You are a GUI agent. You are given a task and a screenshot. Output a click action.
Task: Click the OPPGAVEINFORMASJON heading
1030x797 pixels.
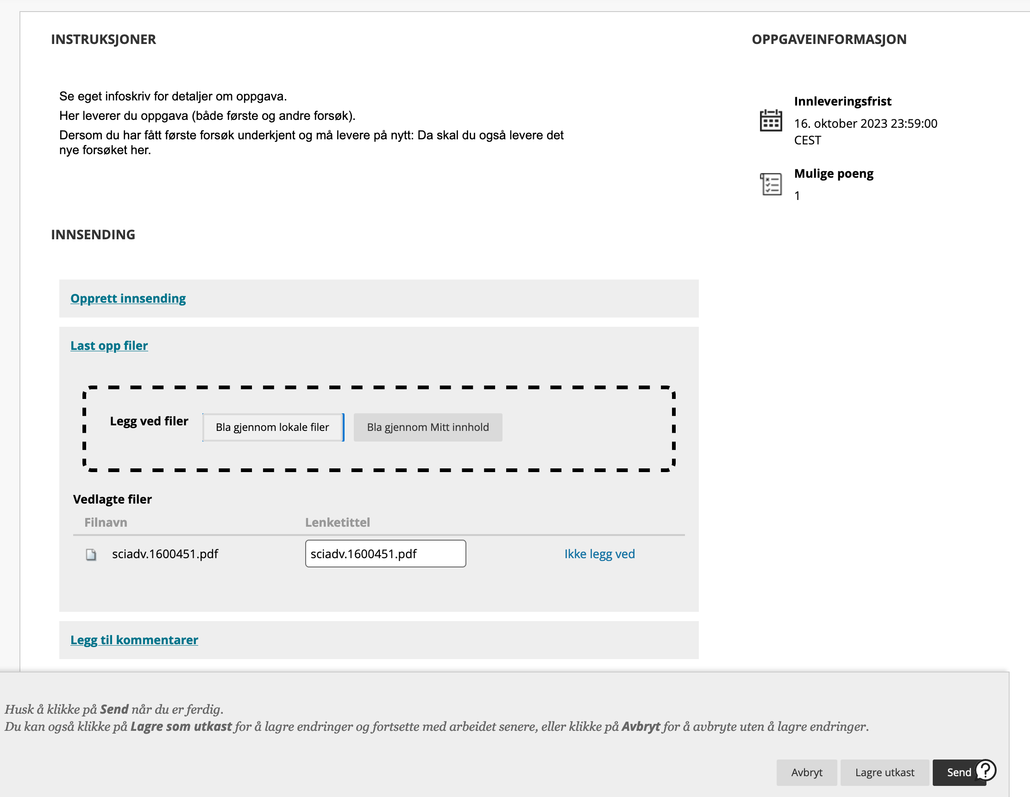(829, 39)
